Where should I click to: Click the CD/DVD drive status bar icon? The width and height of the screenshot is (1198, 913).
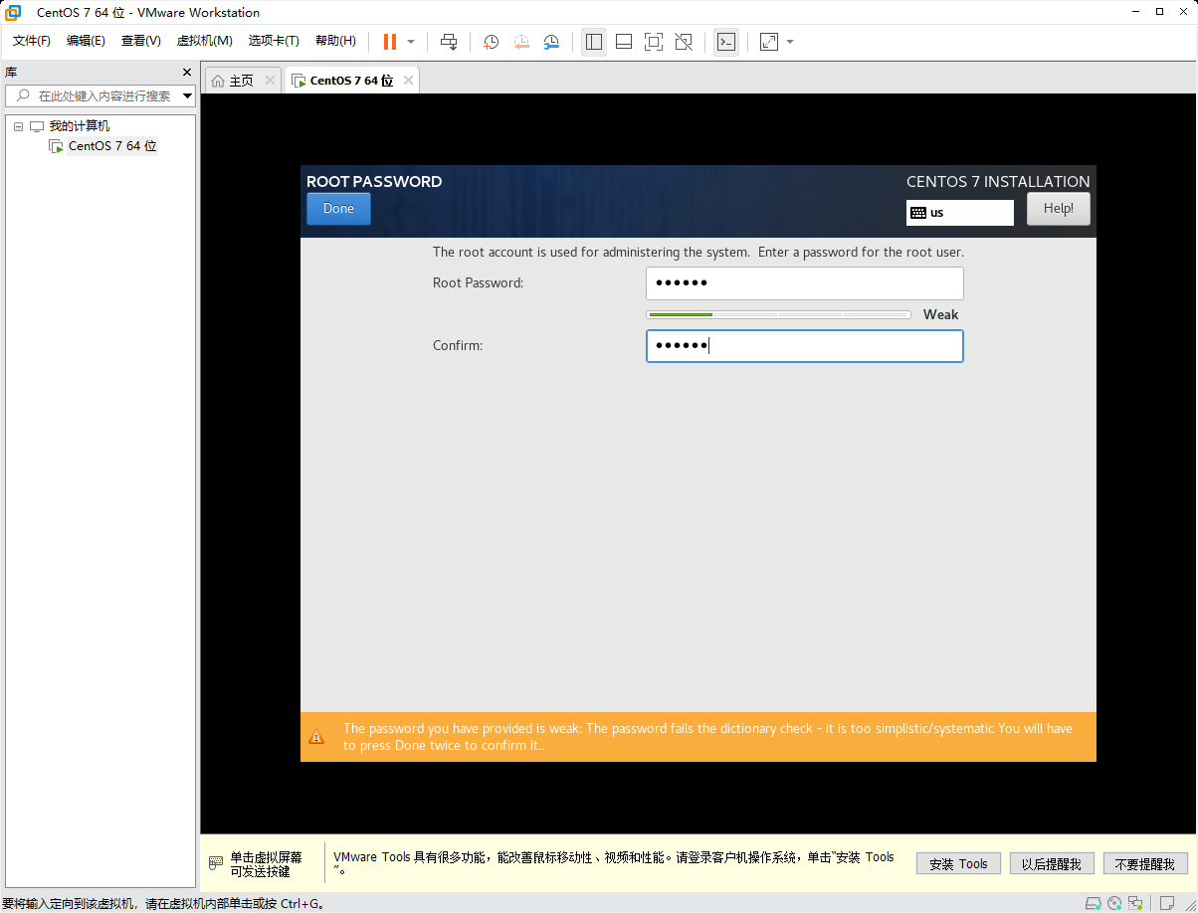[1114, 903]
